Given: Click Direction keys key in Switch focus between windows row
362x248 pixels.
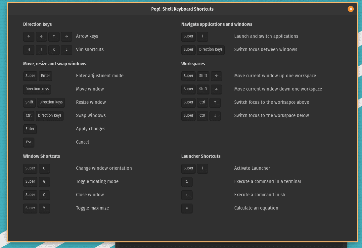Looking at the screenshot, I should coord(211,50).
